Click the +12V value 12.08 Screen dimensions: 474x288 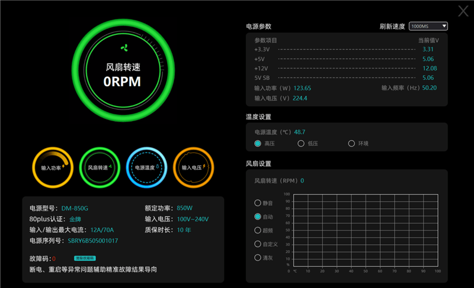[430, 69]
